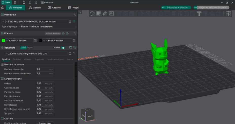Click the Undo arrow icon
This screenshot has height=124, width=235.
30,3
